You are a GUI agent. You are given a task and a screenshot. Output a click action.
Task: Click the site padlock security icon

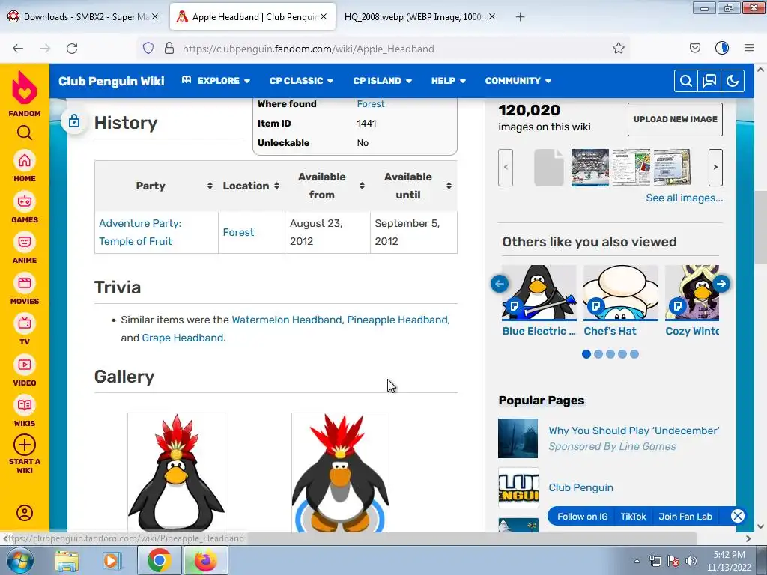pyautogui.click(x=169, y=49)
